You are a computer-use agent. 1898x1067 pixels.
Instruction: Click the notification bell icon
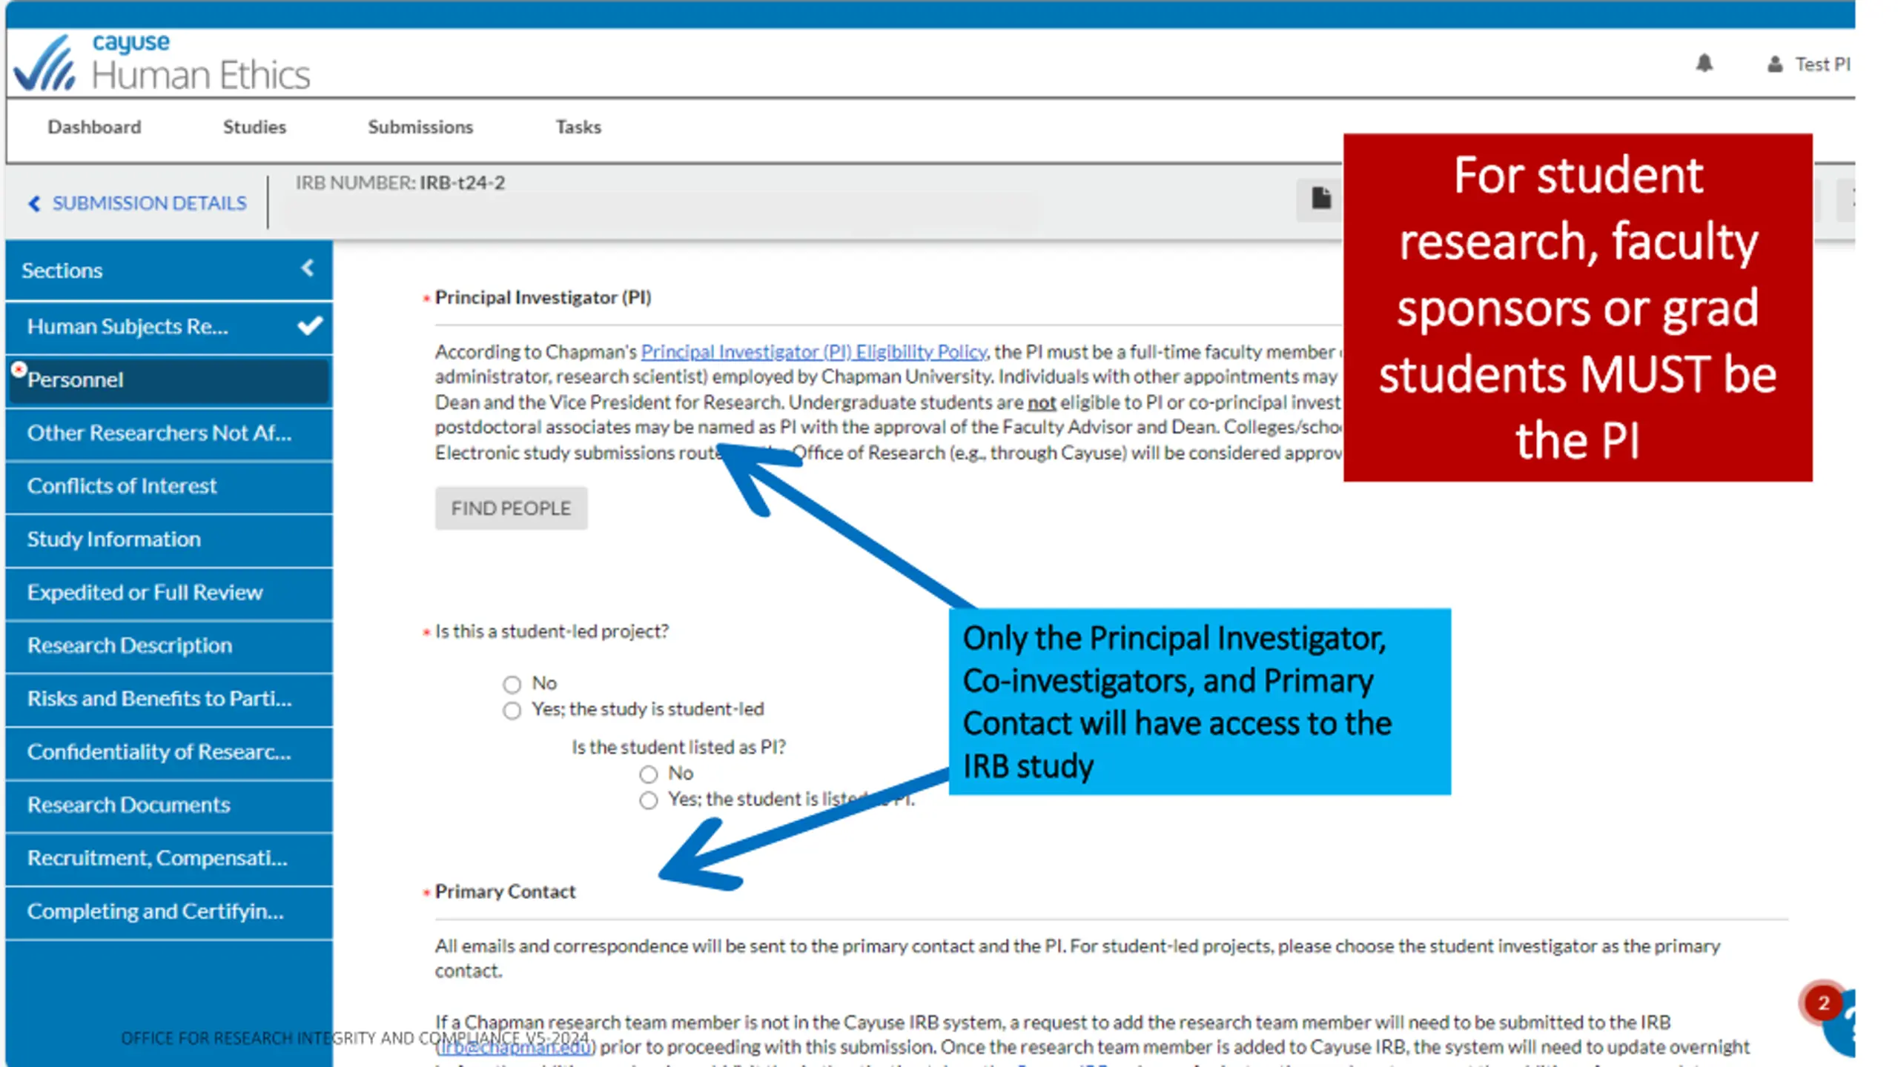tap(1704, 64)
